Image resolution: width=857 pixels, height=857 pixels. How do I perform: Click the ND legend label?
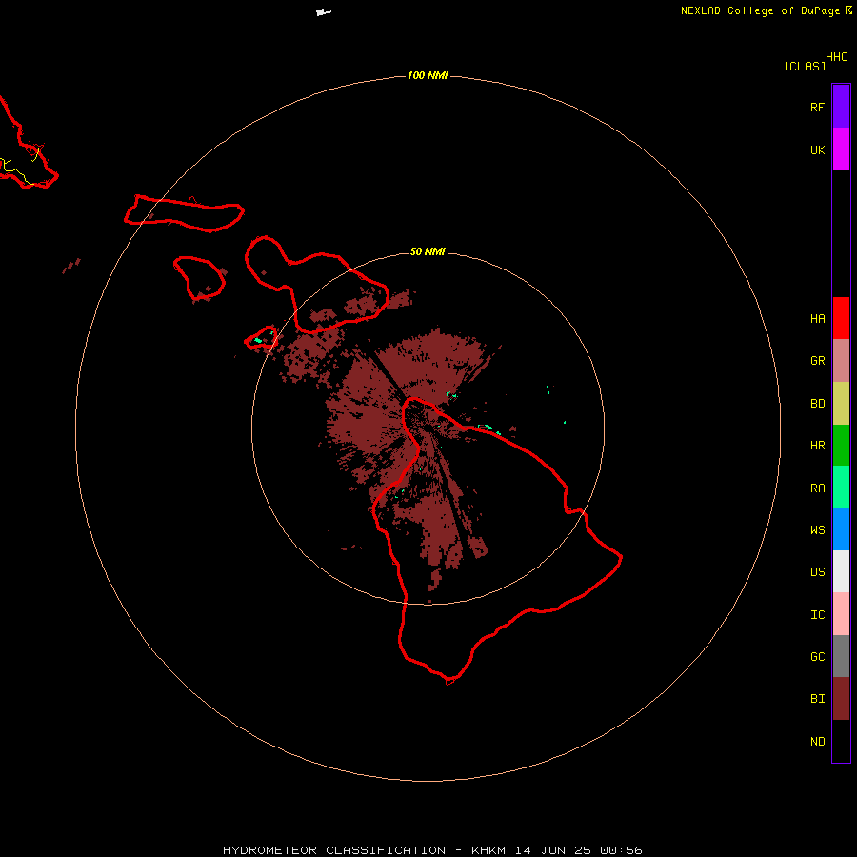pos(817,742)
